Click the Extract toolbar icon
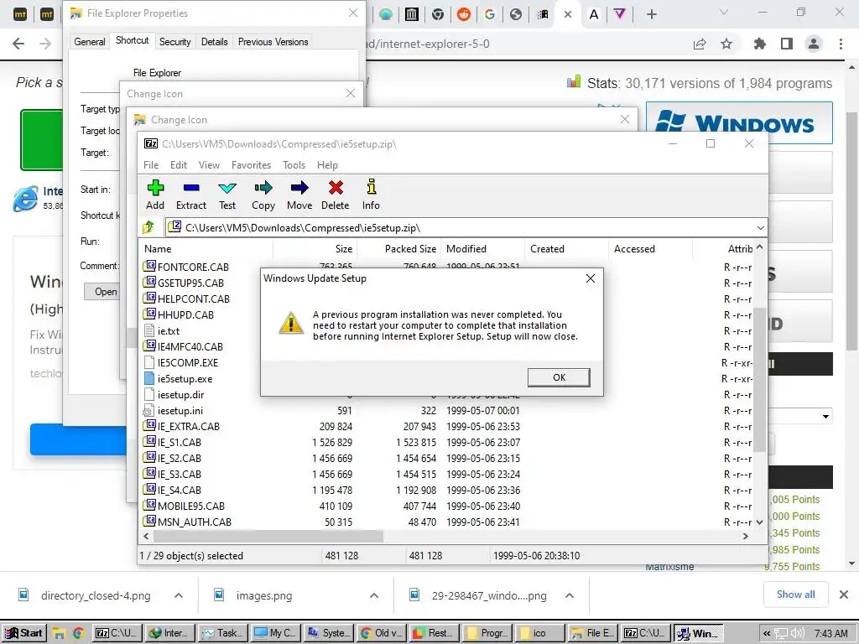The height and width of the screenshot is (644, 859). point(190,195)
